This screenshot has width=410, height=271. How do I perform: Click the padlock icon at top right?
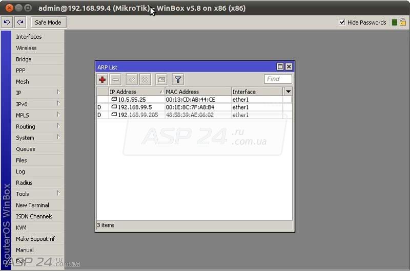pyautogui.click(x=403, y=22)
